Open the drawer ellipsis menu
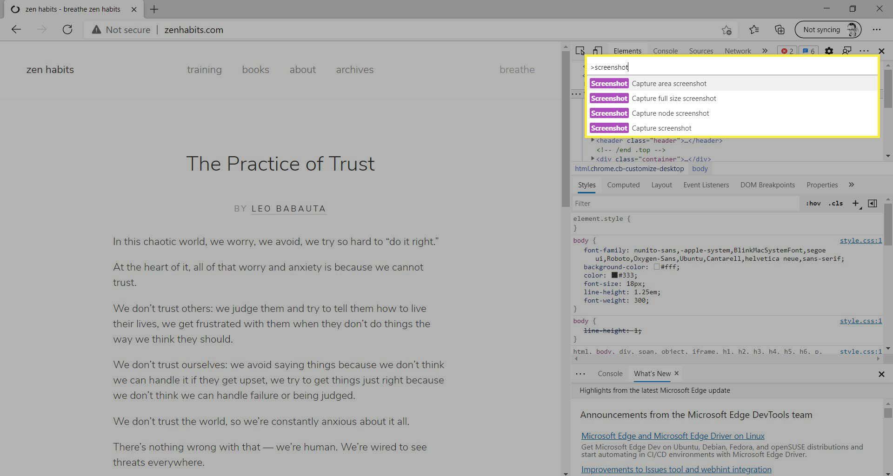 click(580, 374)
